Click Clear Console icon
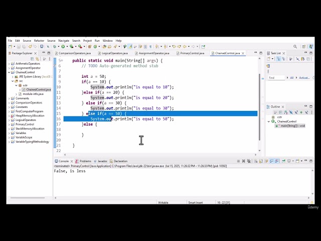 pyautogui.click(x=256, y=161)
